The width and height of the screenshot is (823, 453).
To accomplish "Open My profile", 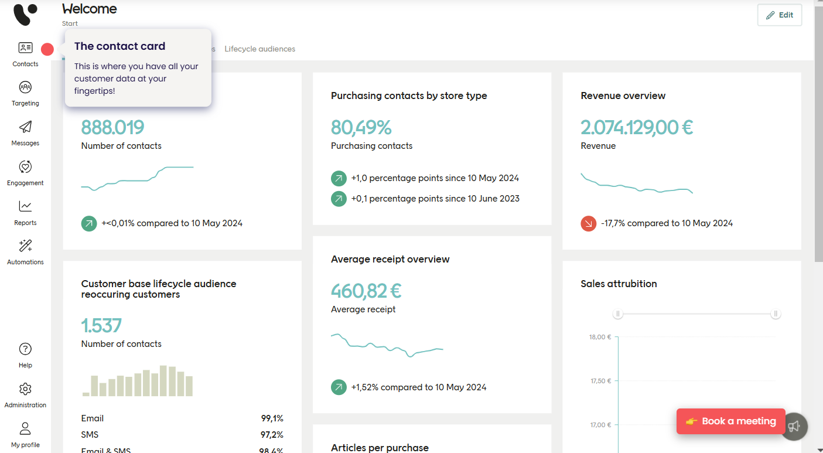I will point(25,434).
